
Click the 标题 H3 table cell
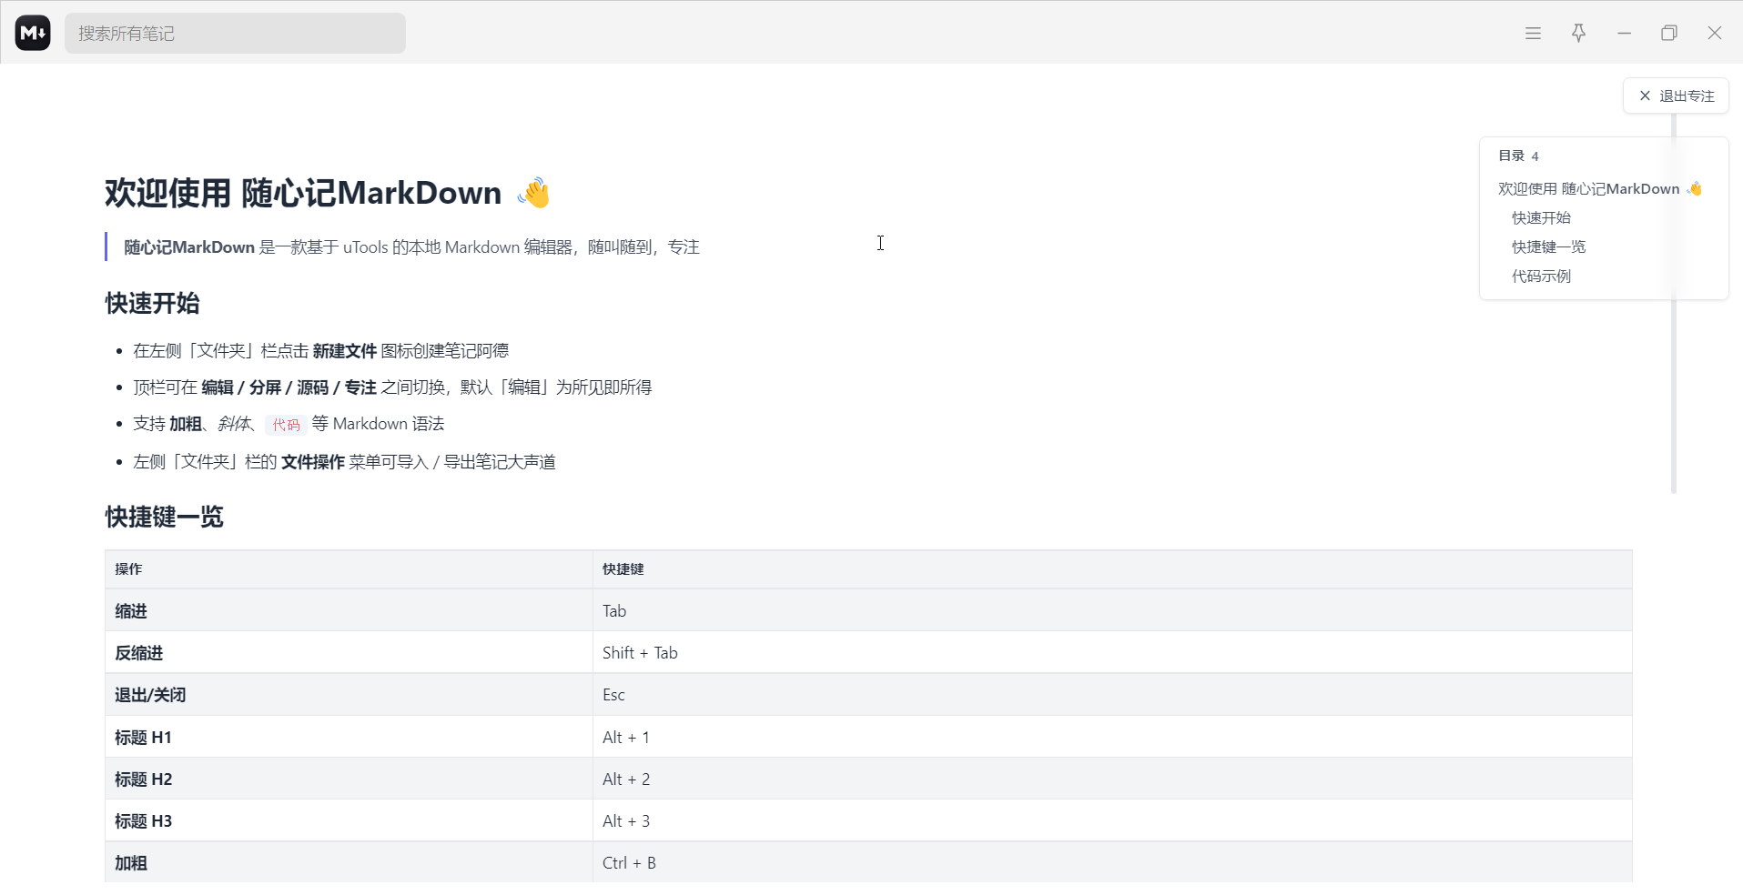click(349, 820)
